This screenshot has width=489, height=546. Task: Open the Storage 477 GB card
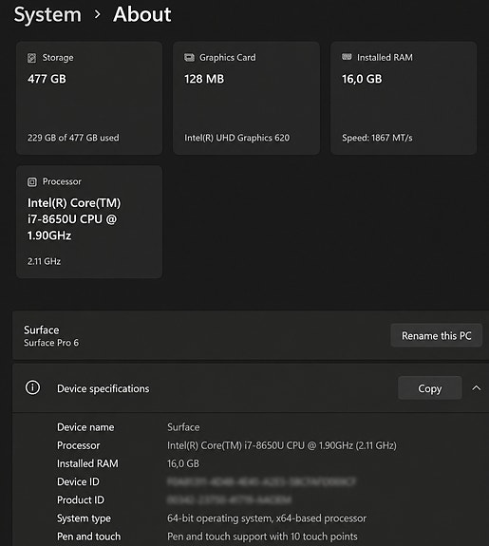[89, 98]
